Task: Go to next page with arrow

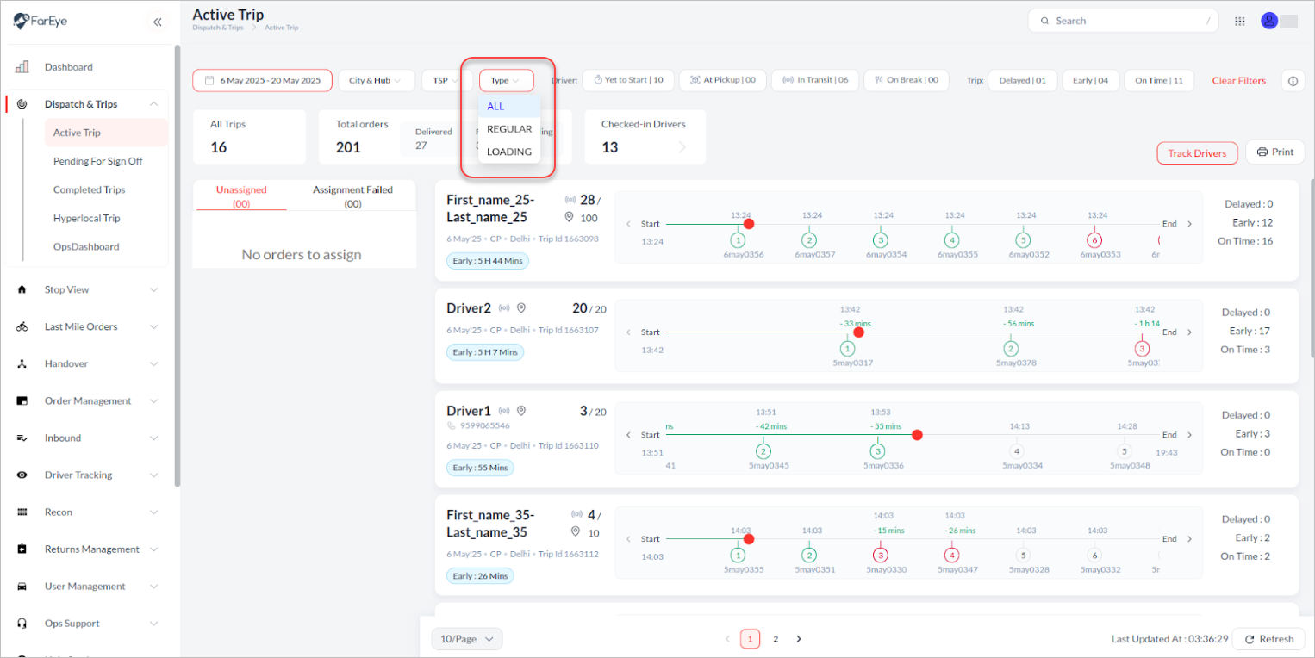Action: point(798,639)
